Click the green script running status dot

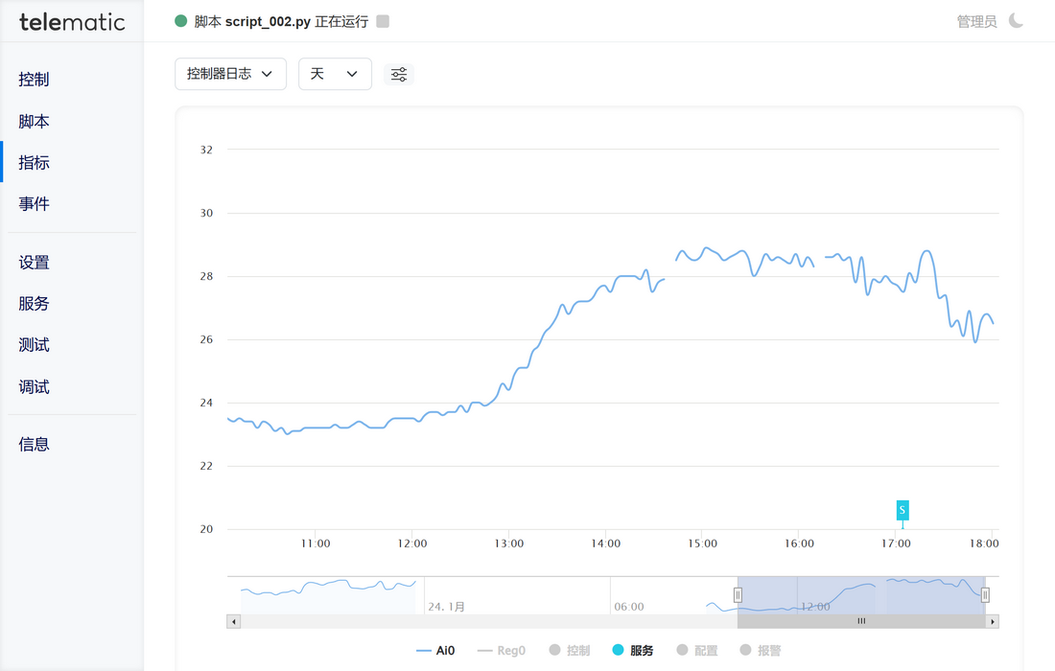coord(180,21)
